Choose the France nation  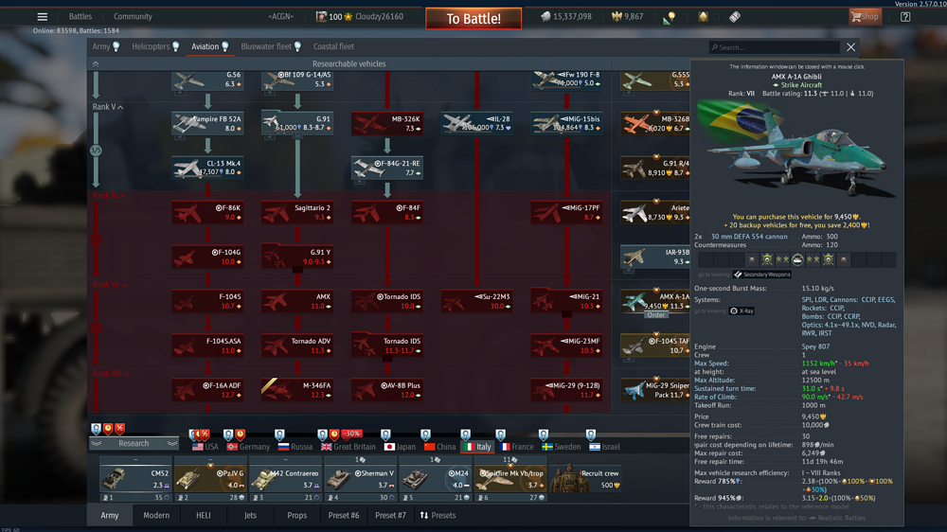coord(517,447)
